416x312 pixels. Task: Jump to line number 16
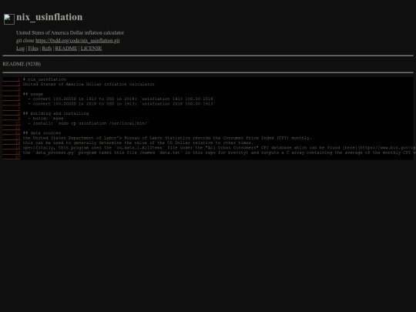click(x=12, y=153)
